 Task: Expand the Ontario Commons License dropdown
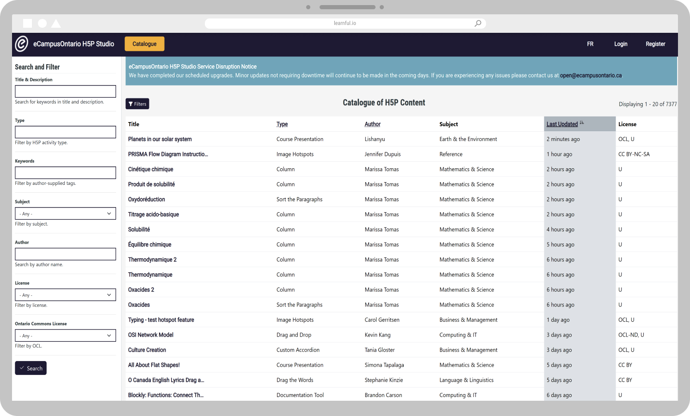coord(65,335)
